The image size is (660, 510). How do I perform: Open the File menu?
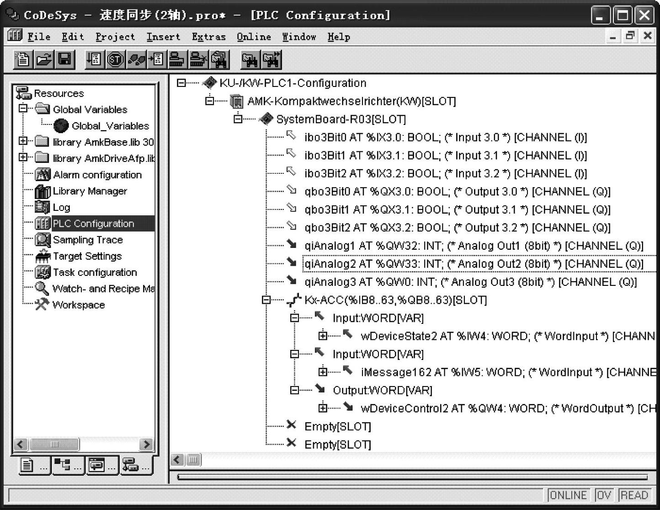pyautogui.click(x=39, y=37)
